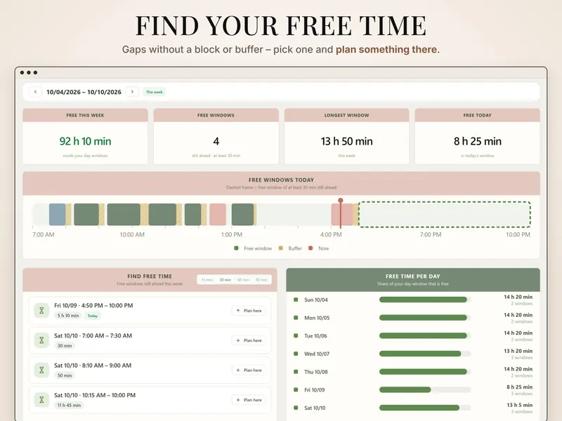562x421 pixels.
Task: Click the hourglass icon for Sat 10/10 8:10 AM window
Action: pos(41,370)
